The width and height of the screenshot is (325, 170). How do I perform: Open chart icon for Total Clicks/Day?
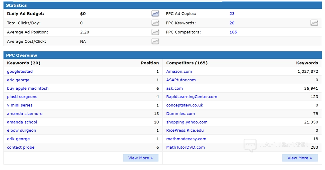click(x=155, y=23)
